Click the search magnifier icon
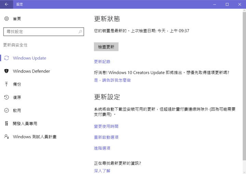The height and width of the screenshot is (174, 246). [80, 32]
